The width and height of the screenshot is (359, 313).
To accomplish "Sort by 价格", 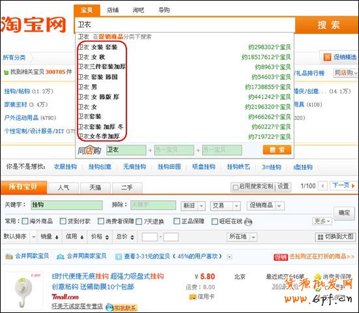I will tap(100, 237).
